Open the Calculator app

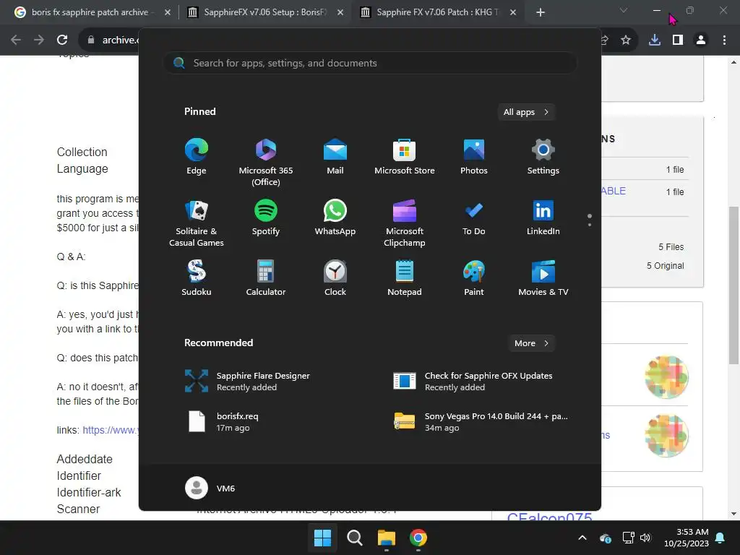click(x=266, y=278)
